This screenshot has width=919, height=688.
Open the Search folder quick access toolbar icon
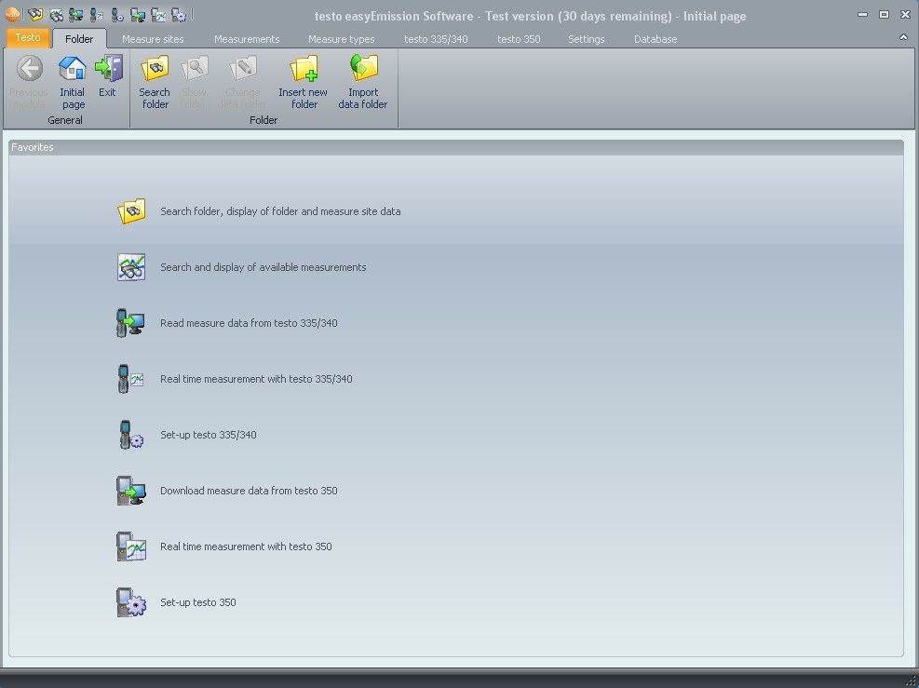coord(35,14)
